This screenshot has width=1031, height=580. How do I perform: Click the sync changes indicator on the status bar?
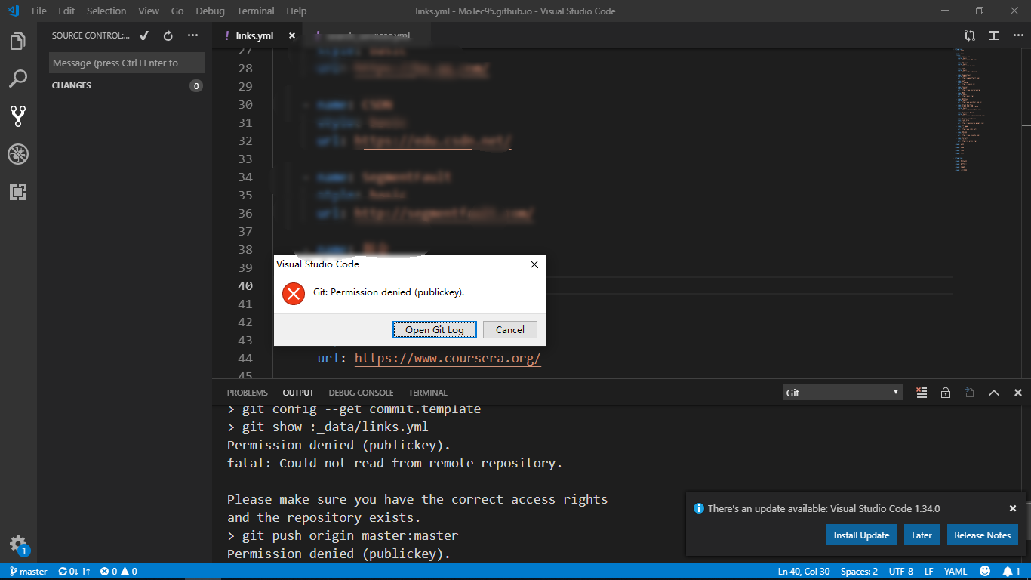coord(73,571)
